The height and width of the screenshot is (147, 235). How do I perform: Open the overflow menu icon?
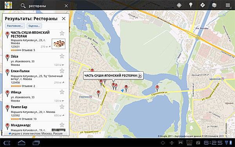228,5
